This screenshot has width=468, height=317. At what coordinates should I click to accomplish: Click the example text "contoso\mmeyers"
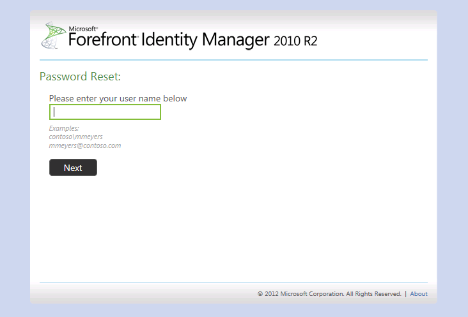coord(76,136)
